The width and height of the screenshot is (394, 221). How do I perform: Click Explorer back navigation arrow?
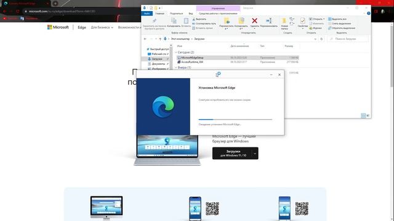145,39
